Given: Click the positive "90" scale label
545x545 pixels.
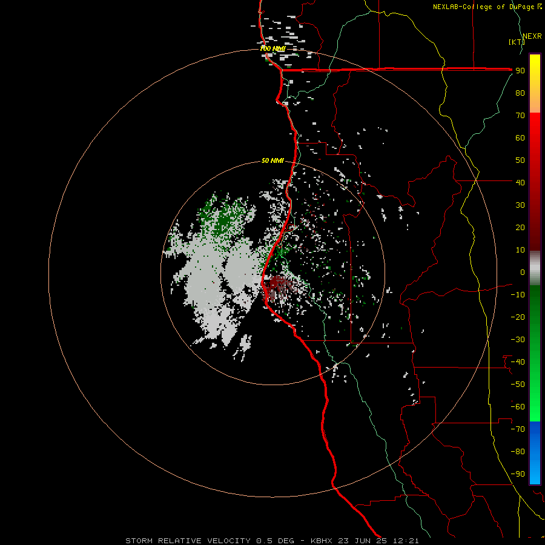Looking at the screenshot, I should pyautogui.click(x=520, y=71).
